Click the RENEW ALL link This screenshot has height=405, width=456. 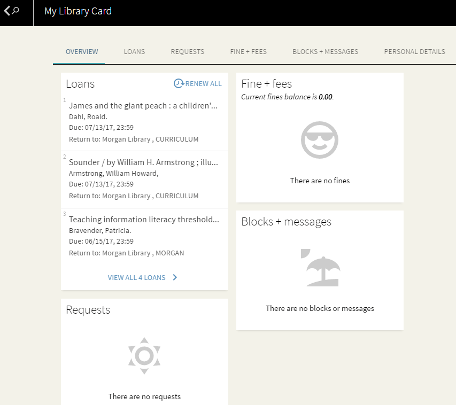tap(203, 83)
